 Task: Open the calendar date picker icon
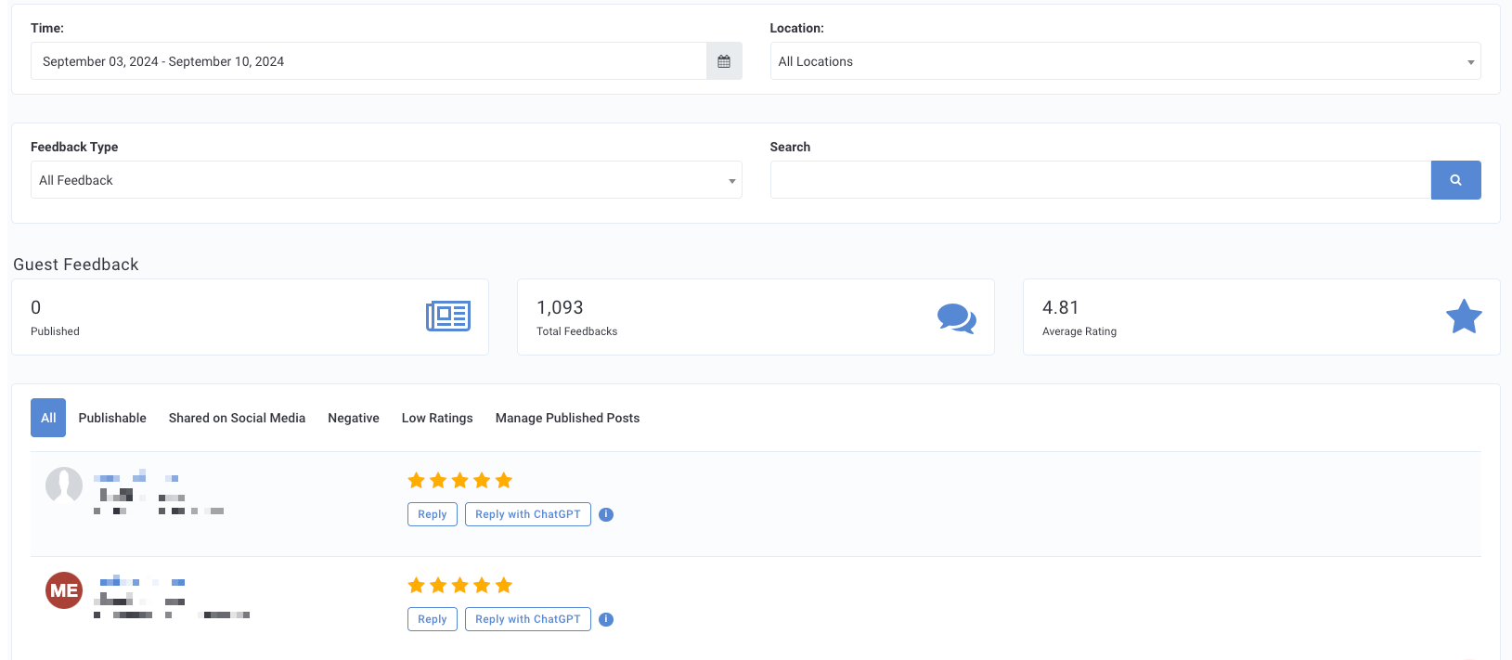click(724, 61)
